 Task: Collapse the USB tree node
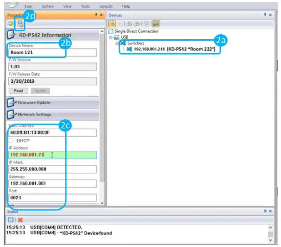111,38
